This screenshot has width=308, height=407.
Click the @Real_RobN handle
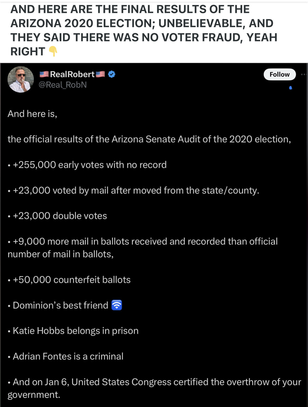(63, 85)
